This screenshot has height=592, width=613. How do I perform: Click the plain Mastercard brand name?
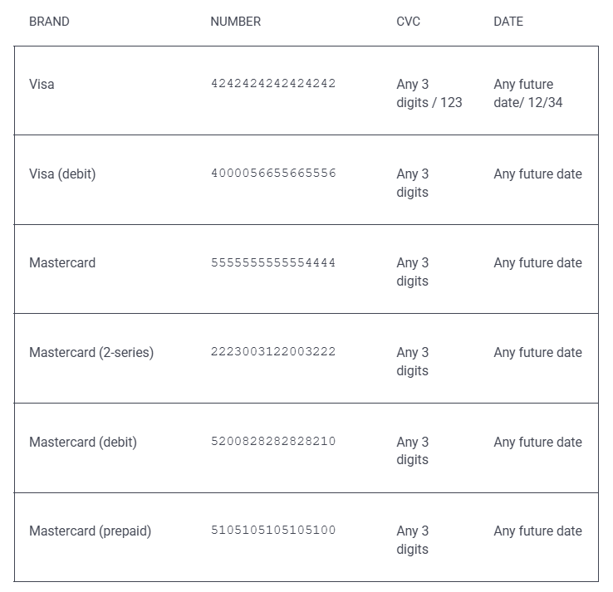tap(62, 262)
